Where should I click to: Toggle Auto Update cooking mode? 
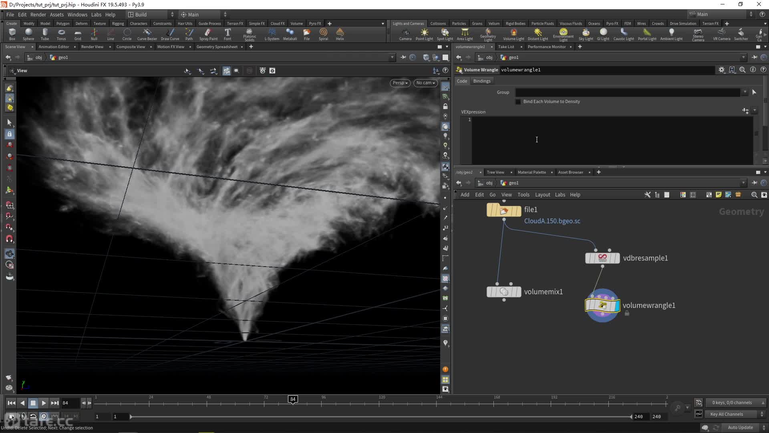[x=740, y=427]
